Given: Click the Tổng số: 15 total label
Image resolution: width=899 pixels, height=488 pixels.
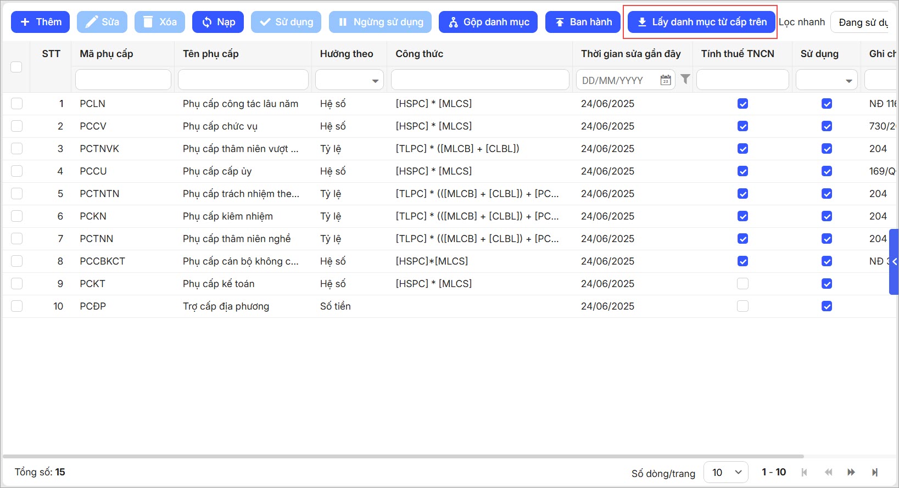Looking at the screenshot, I should tap(40, 472).
